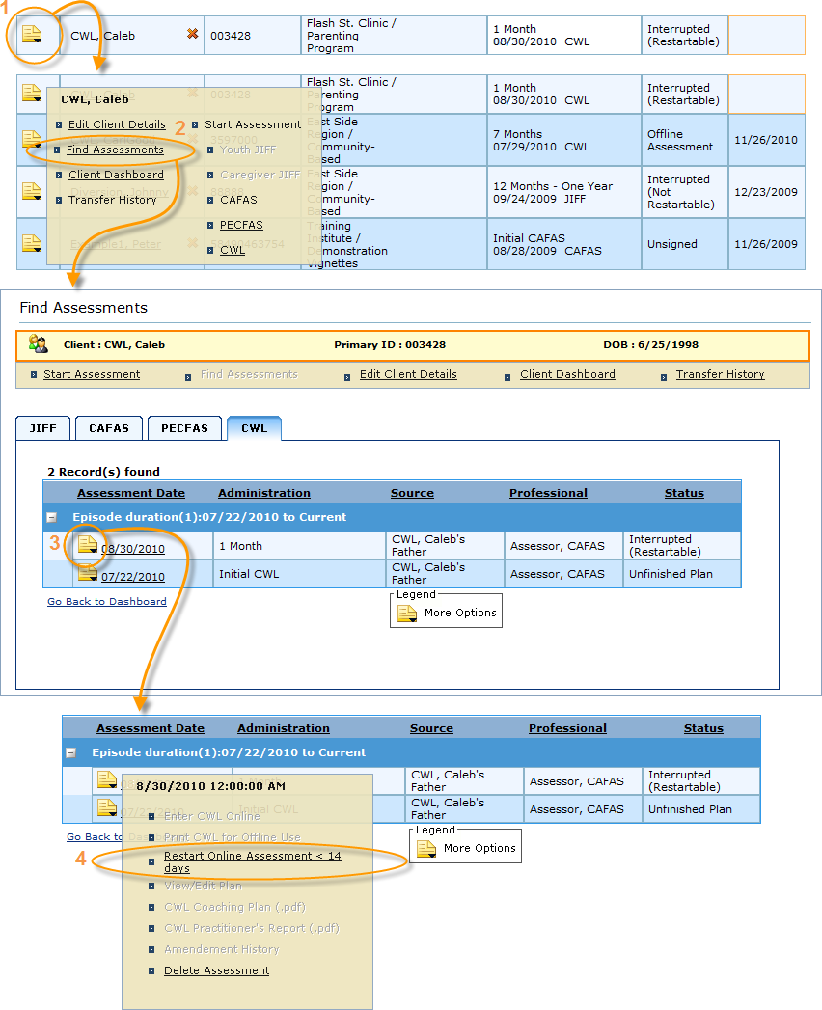The image size is (822, 1010).
Task: Choose View/Edit Plan in the assessment menu
Action: click(203, 886)
